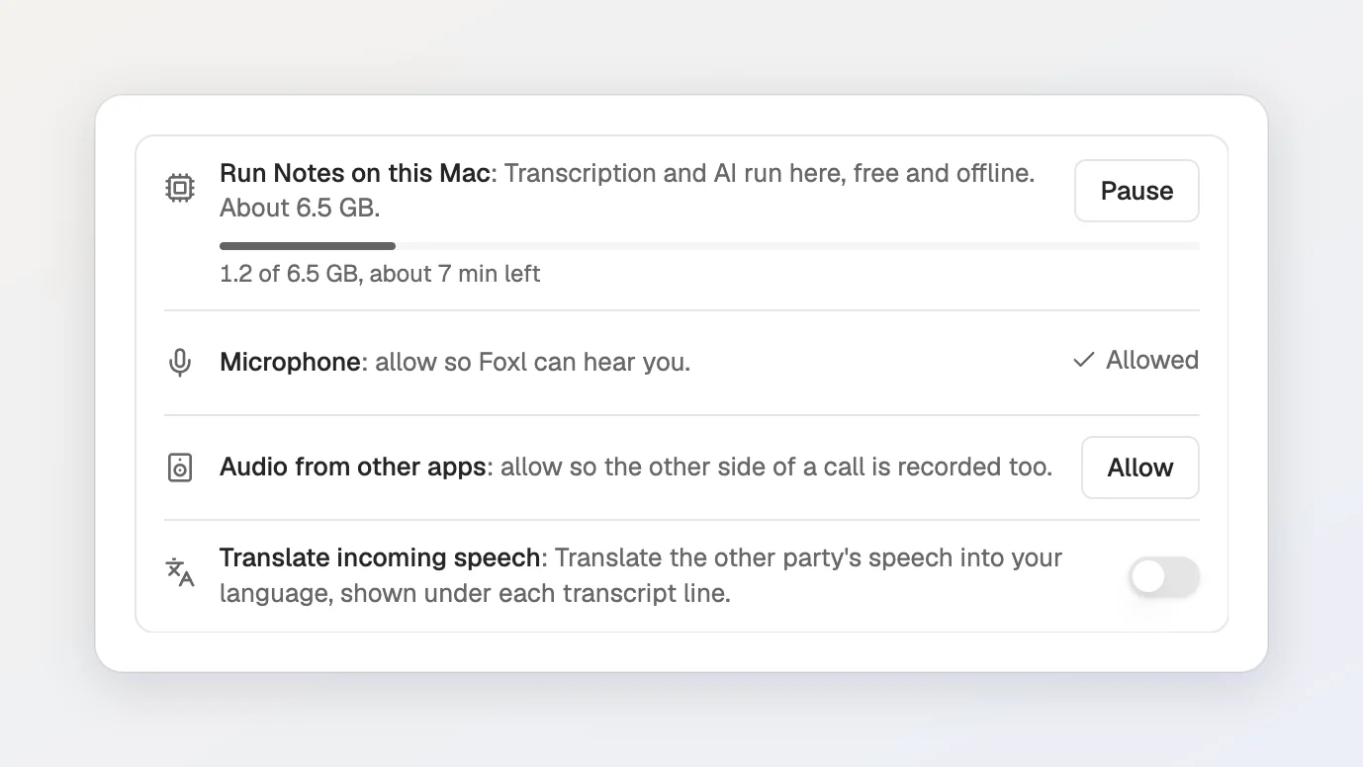Click the chip icon beside Run Notes
The width and height of the screenshot is (1363, 767).
(x=179, y=188)
